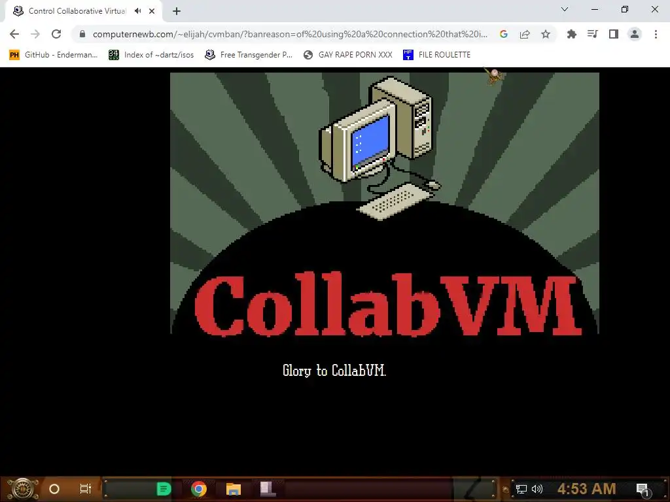Open the network tray icon
670x502 pixels.
pos(521,489)
